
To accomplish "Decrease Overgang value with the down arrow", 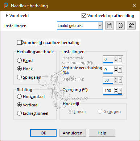I will [116, 92].
